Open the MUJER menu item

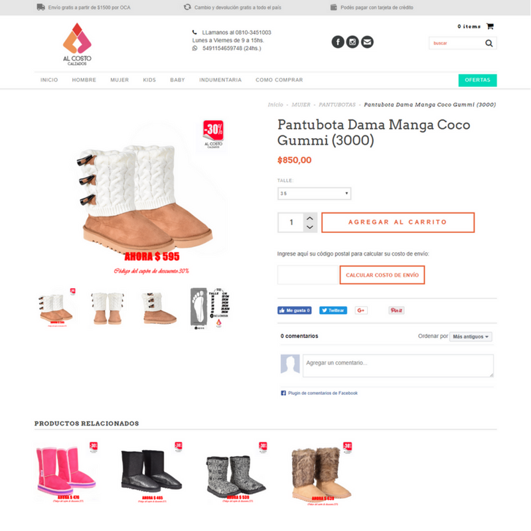point(119,80)
